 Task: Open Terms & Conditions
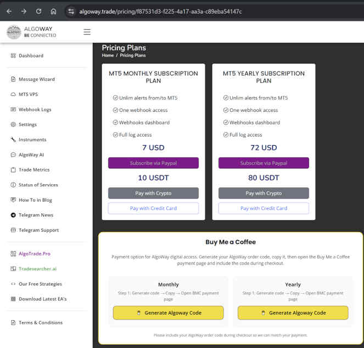pos(41,322)
